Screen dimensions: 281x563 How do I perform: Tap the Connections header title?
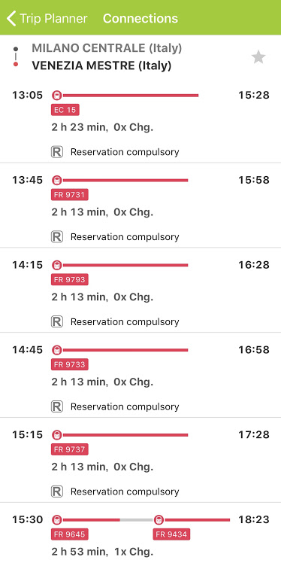pos(140,18)
